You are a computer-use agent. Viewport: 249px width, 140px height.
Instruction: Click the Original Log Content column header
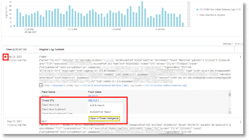coord(51,49)
